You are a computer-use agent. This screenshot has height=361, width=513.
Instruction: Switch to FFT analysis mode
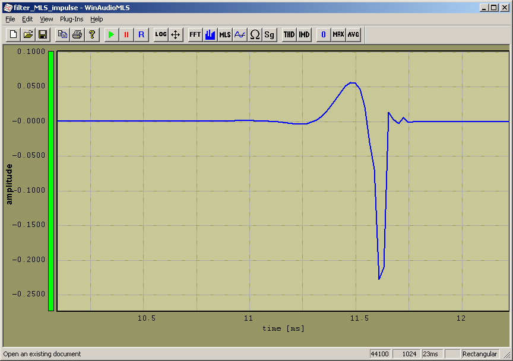click(195, 34)
